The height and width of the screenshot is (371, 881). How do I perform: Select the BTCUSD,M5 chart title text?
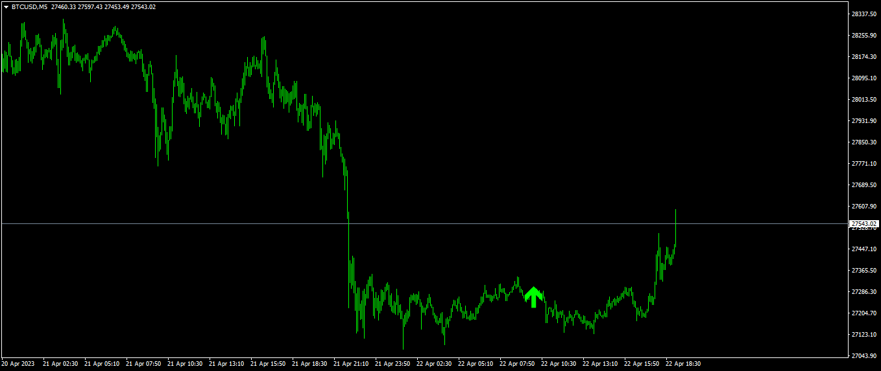29,7
